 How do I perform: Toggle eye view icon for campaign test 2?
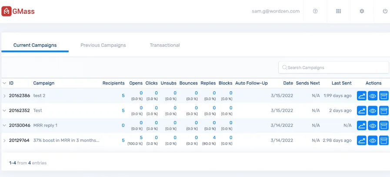pyautogui.click(x=373, y=96)
